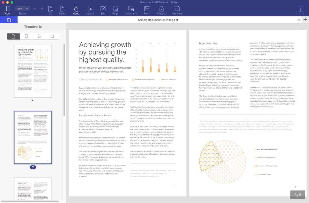Open the Edit tool
This screenshot has height=203, width=309.
[x=103, y=10]
